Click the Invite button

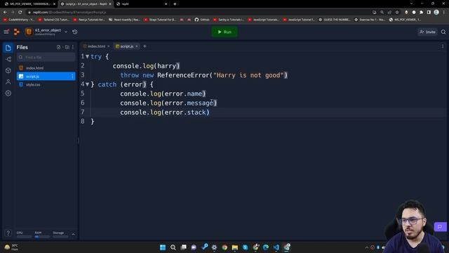tap(427, 32)
